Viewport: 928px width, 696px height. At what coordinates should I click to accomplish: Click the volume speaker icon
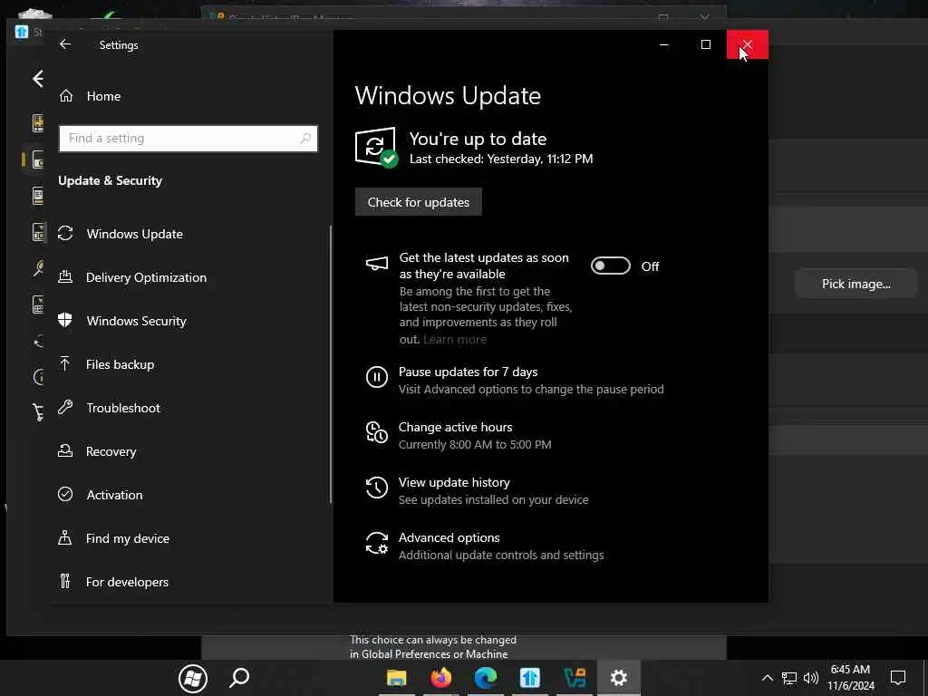(811, 678)
